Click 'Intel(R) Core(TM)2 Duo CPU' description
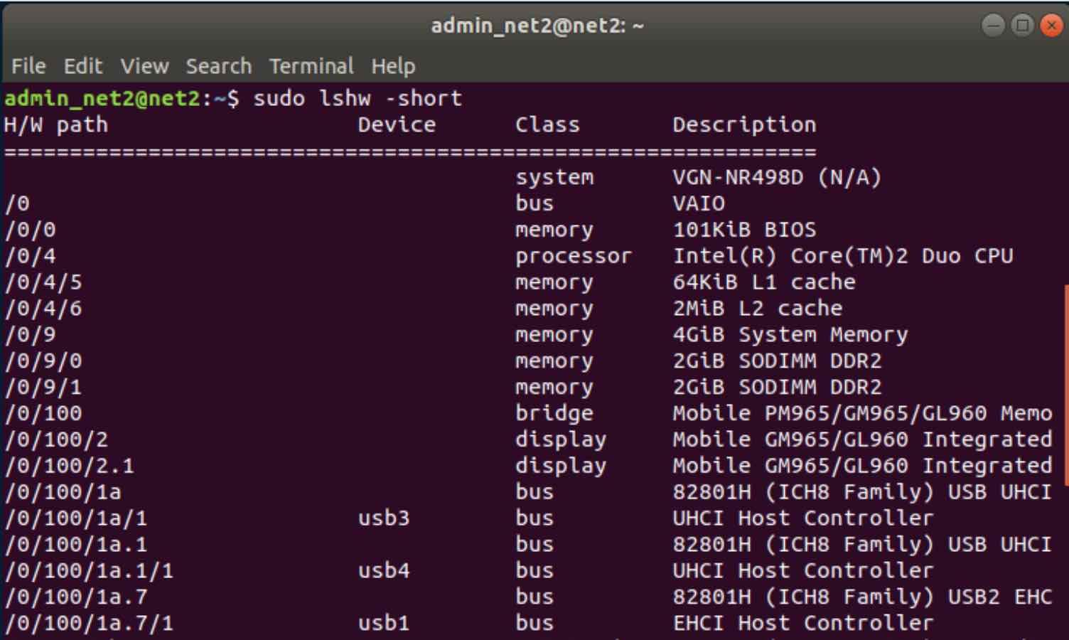The height and width of the screenshot is (640, 1069). (843, 256)
